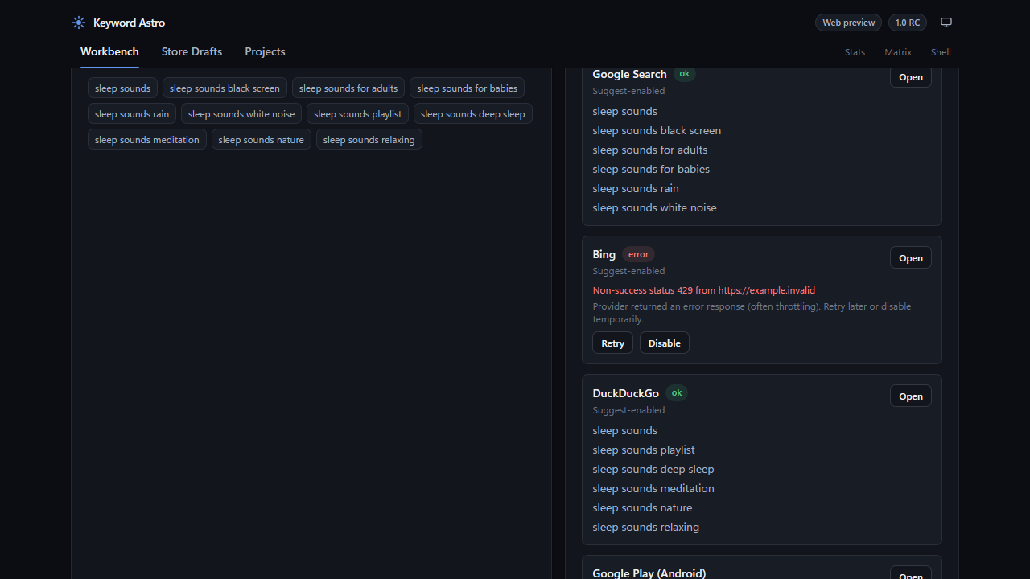The height and width of the screenshot is (579, 1030).
Task: Select the 'sleep sounds white noise' chip
Action: [x=241, y=114]
